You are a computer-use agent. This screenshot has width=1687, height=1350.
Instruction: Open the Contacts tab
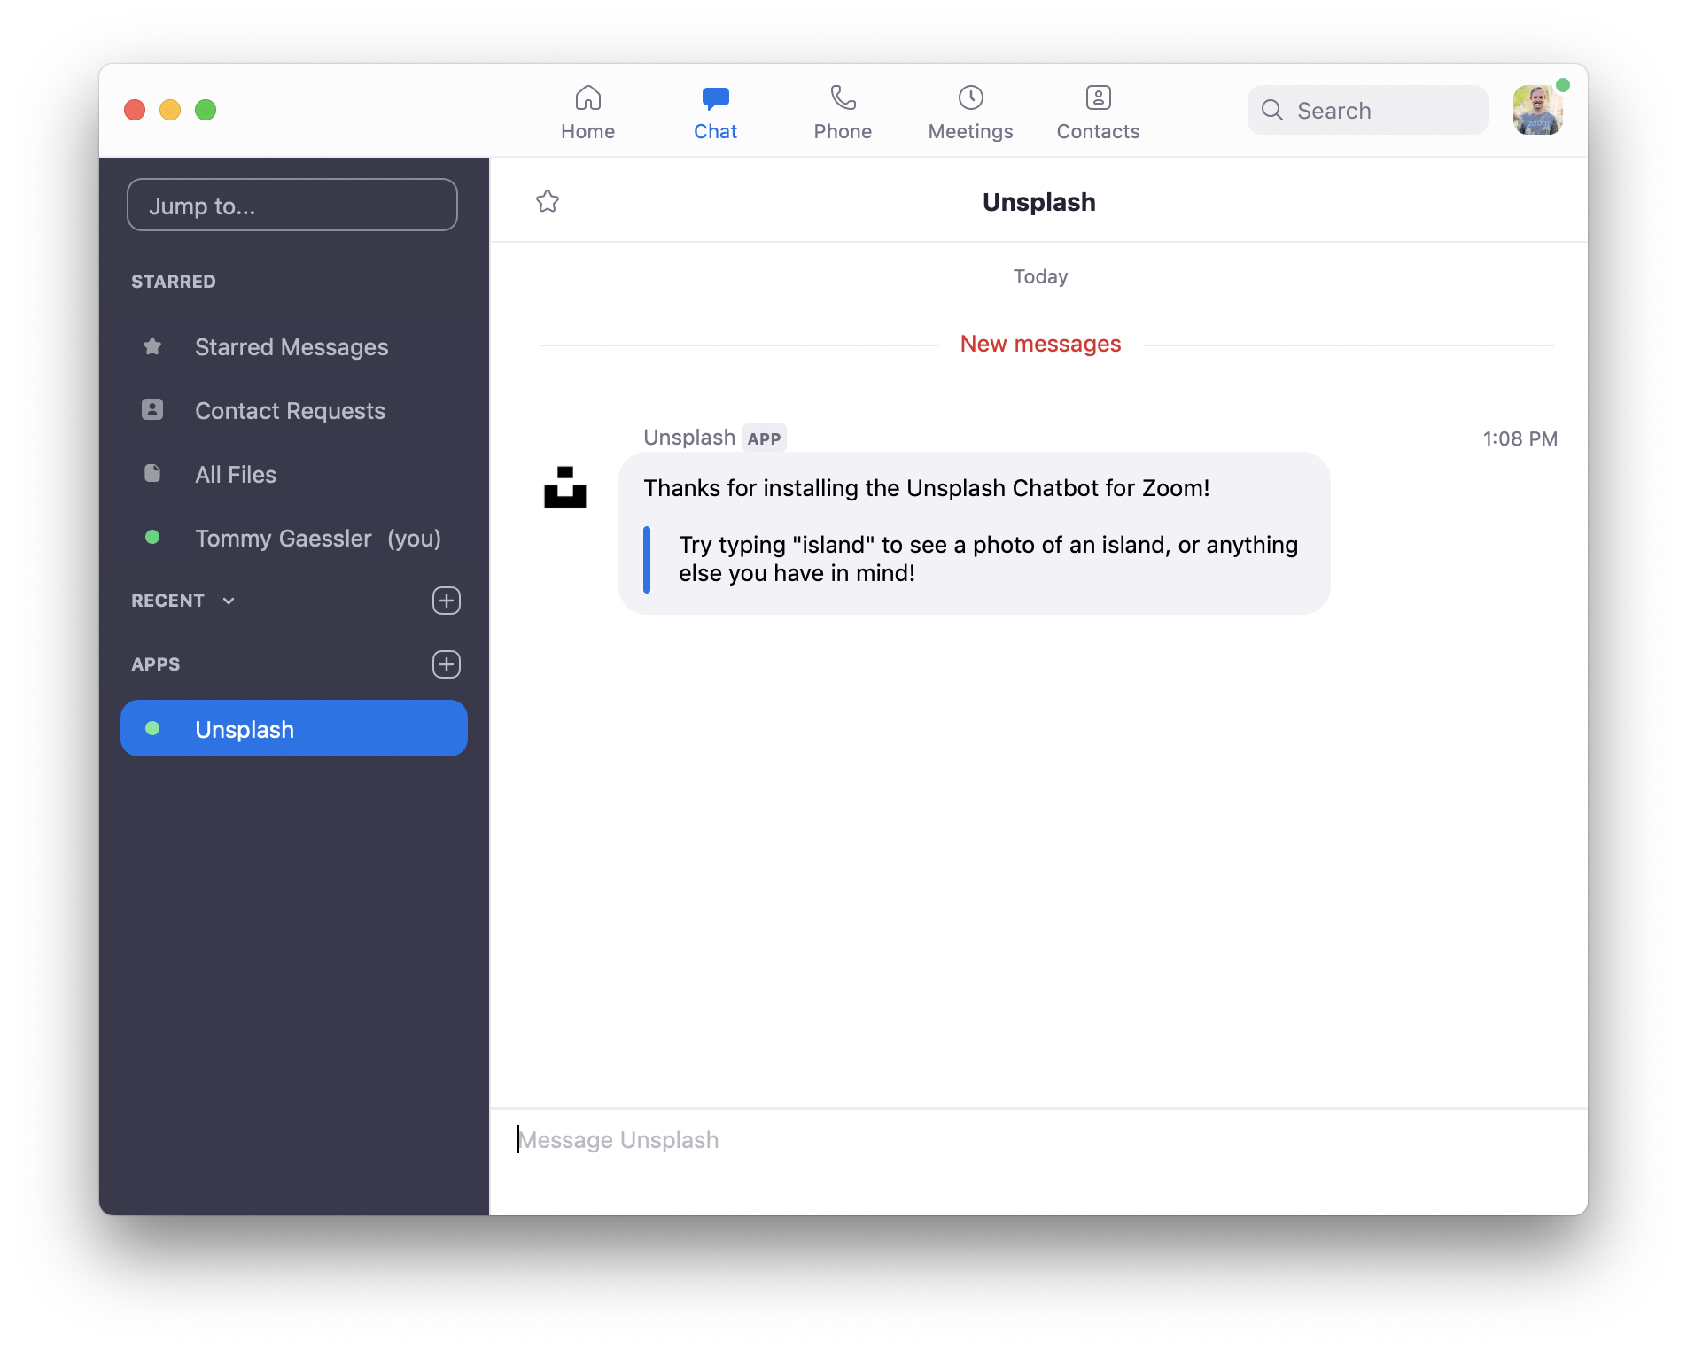point(1098,112)
